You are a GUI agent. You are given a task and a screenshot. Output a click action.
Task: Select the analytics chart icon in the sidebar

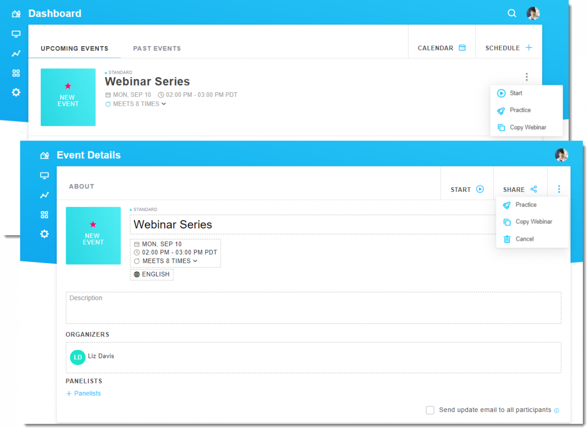coord(16,53)
